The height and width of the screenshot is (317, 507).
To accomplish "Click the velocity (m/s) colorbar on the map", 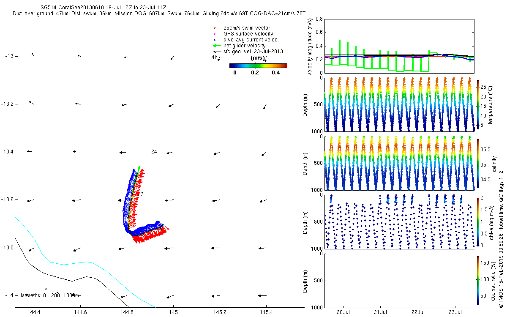I will pyautogui.click(x=258, y=66).
